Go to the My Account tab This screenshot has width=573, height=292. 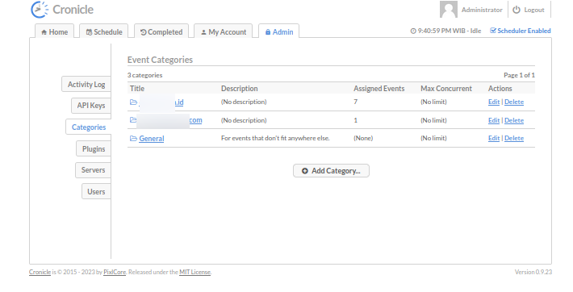(x=224, y=31)
